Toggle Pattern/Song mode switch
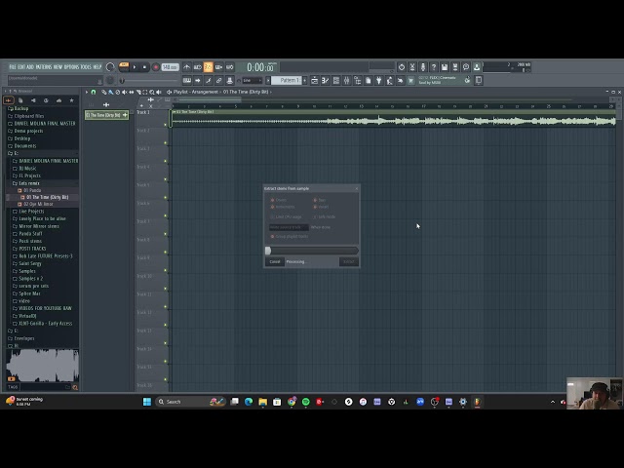Screen dimensions: 624x468 pyautogui.click(x=124, y=67)
